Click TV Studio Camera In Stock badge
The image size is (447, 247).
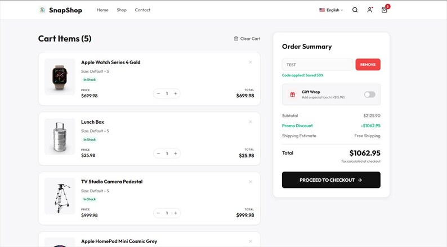90,199
